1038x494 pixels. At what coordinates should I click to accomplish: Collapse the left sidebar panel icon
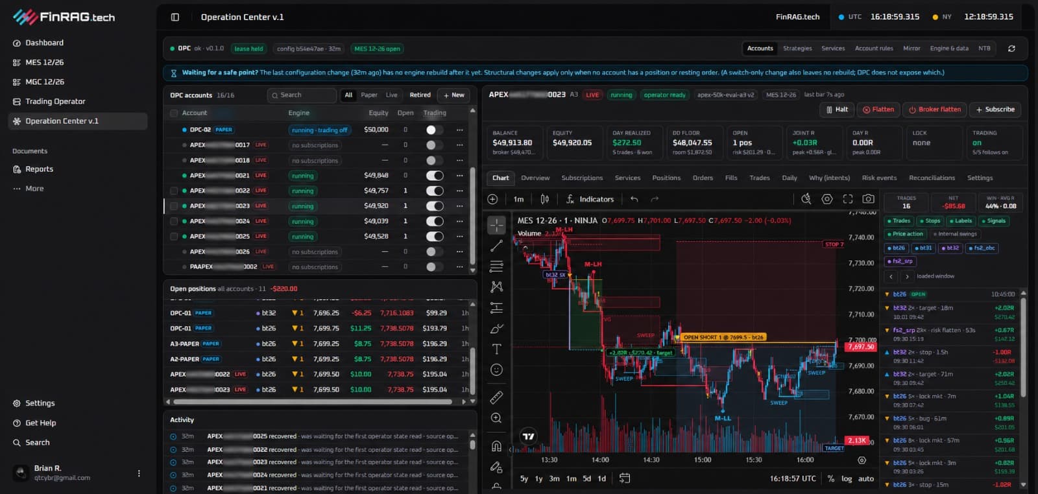tap(175, 18)
